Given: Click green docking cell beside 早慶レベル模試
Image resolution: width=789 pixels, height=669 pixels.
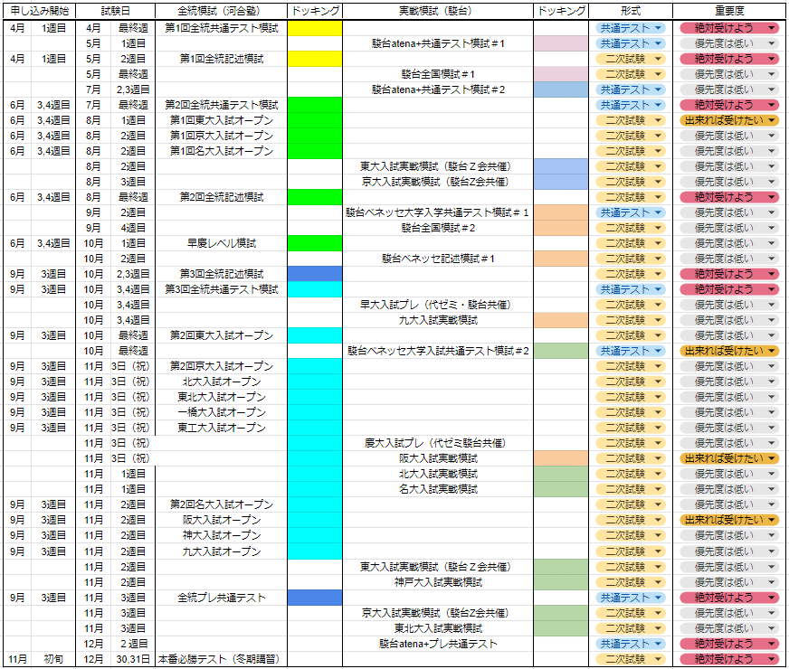Looking at the screenshot, I should [315, 243].
